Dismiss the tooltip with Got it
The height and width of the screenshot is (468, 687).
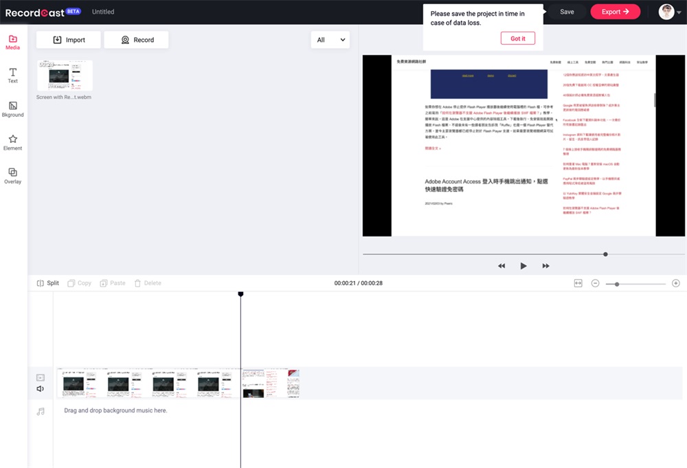pos(517,38)
